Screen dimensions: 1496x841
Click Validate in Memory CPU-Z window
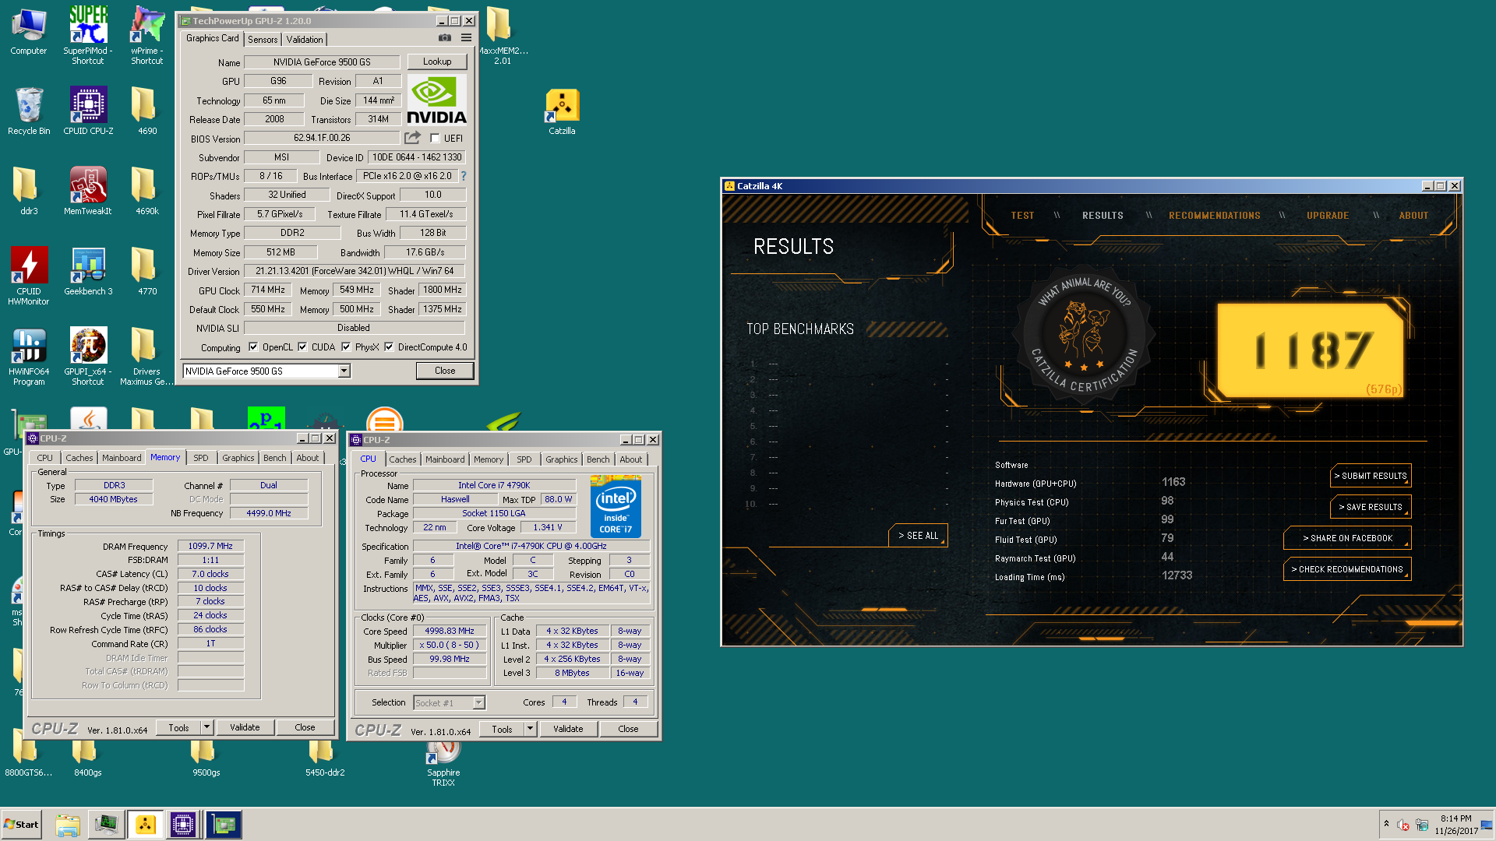coord(245,727)
